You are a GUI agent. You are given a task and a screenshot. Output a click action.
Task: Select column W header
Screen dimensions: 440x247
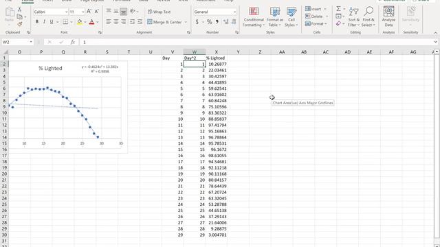[x=194, y=52]
